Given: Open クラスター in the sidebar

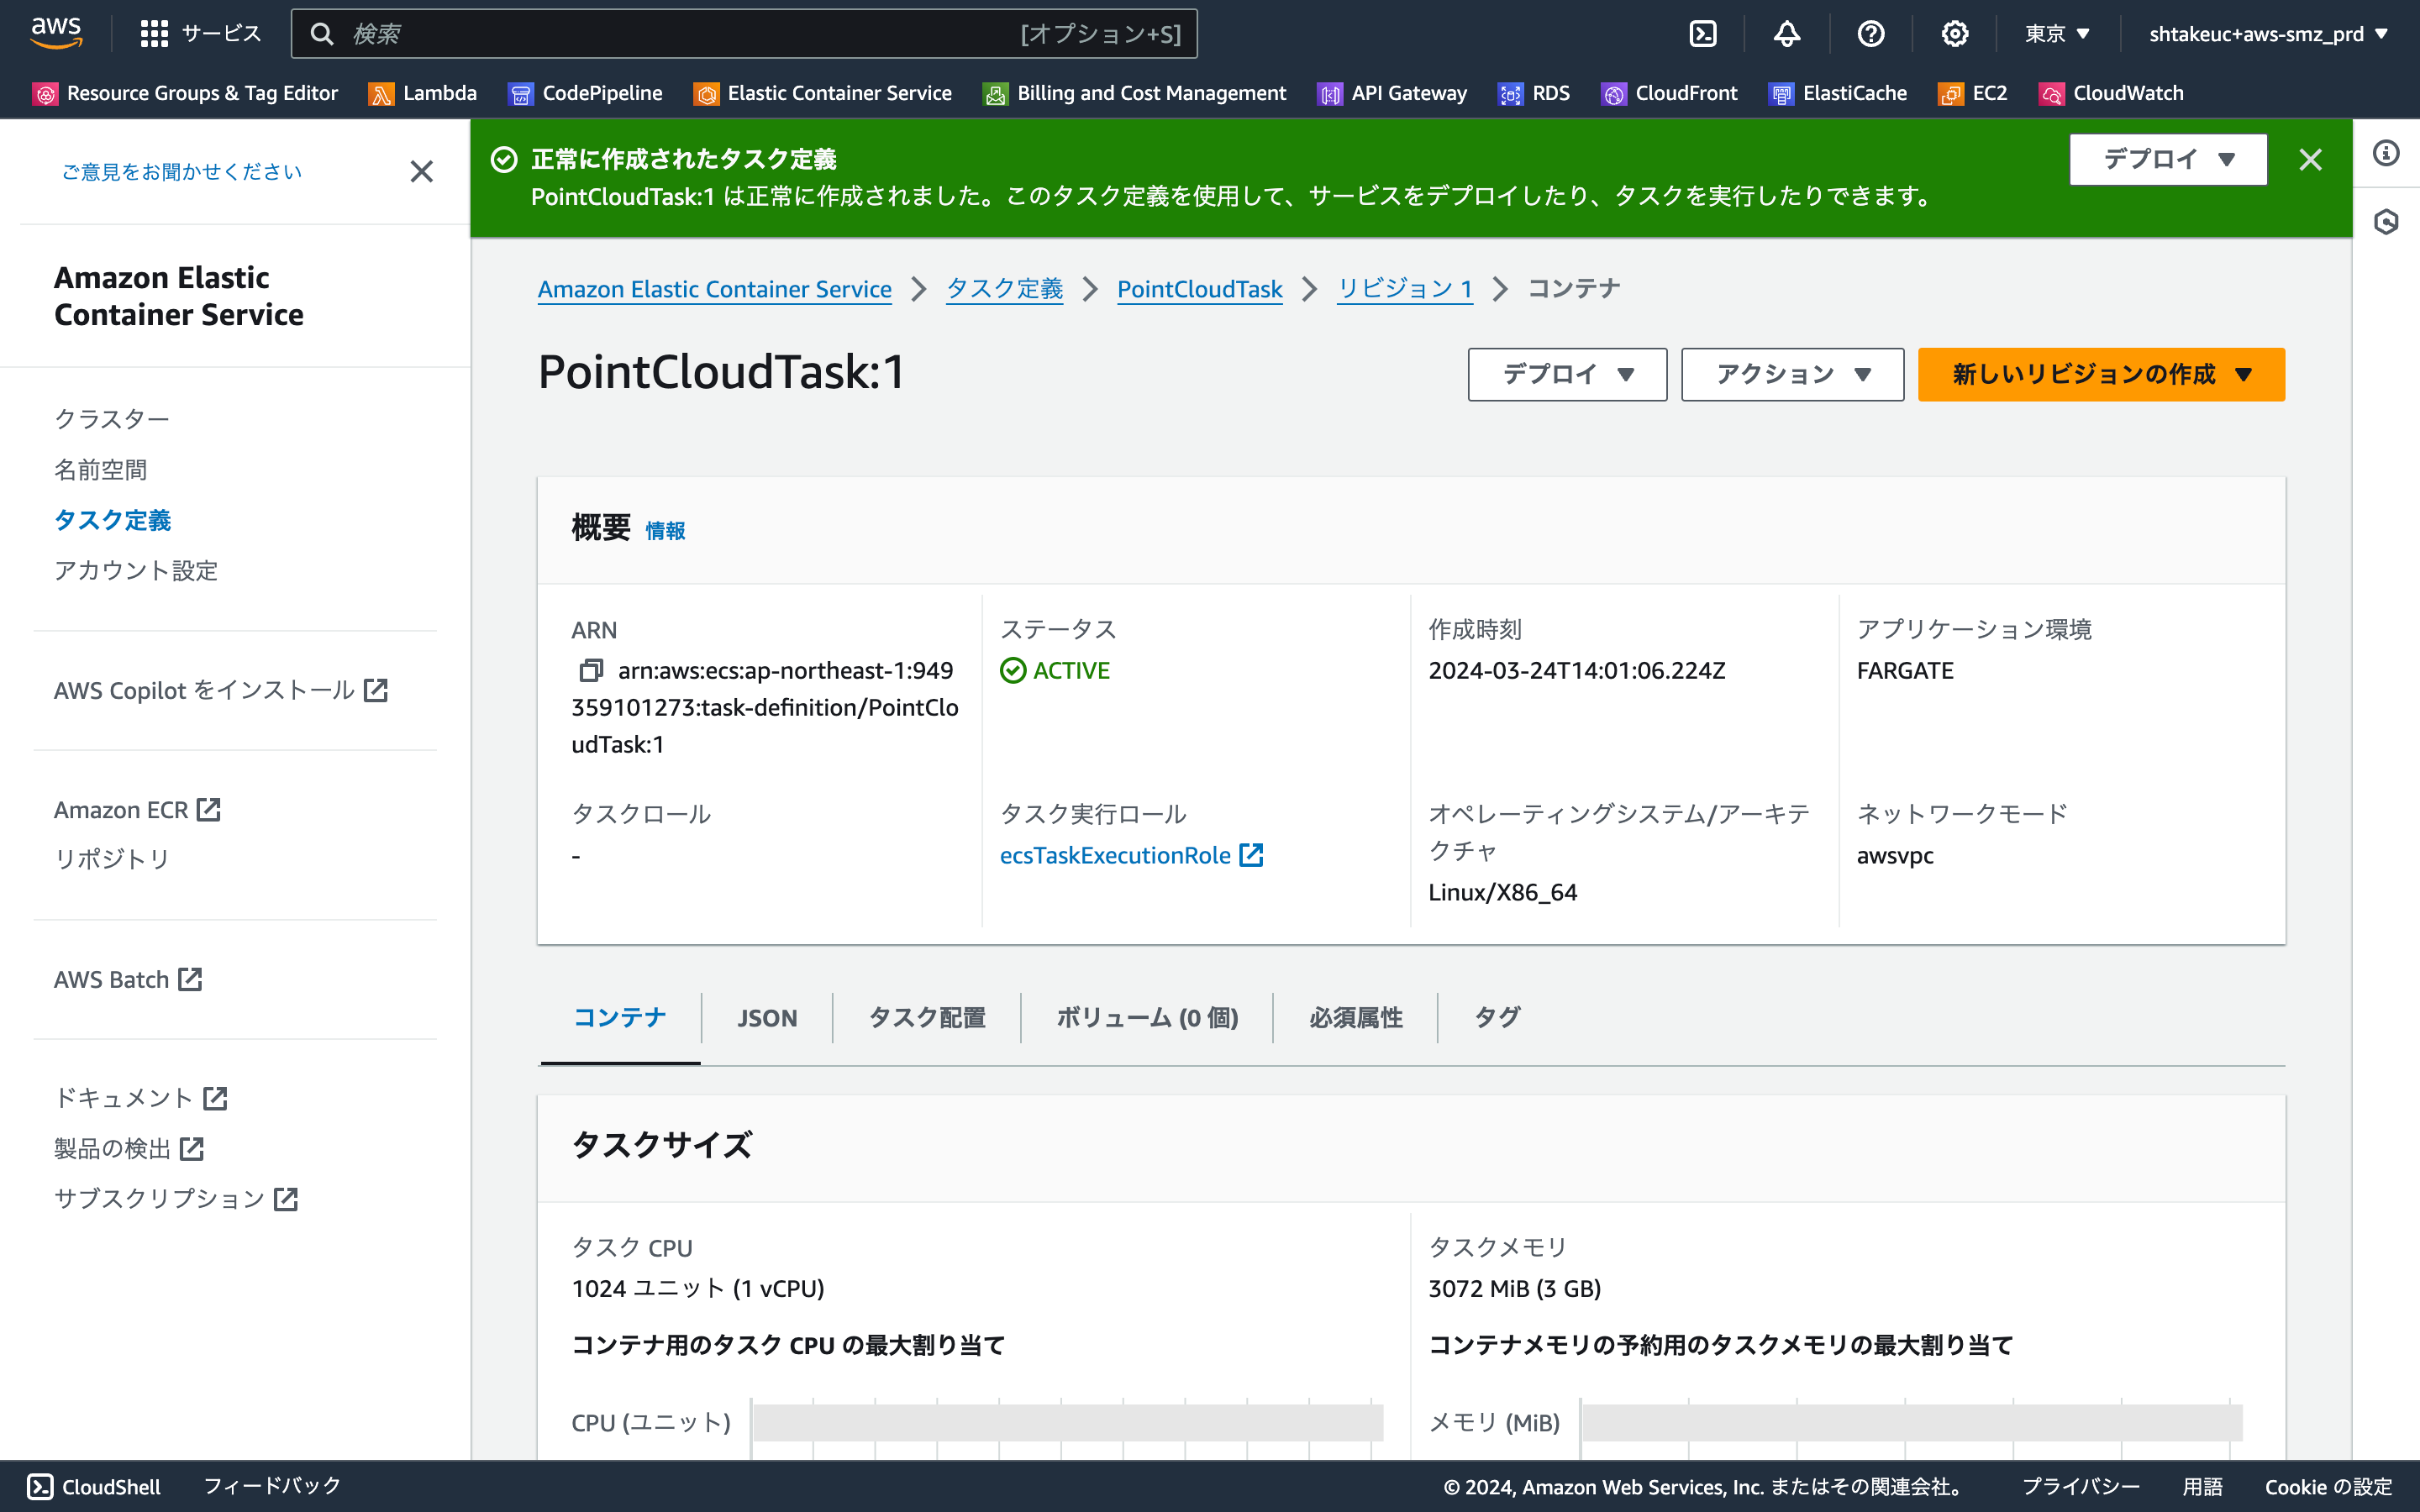Looking at the screenshot, I should tap(112, 419).
